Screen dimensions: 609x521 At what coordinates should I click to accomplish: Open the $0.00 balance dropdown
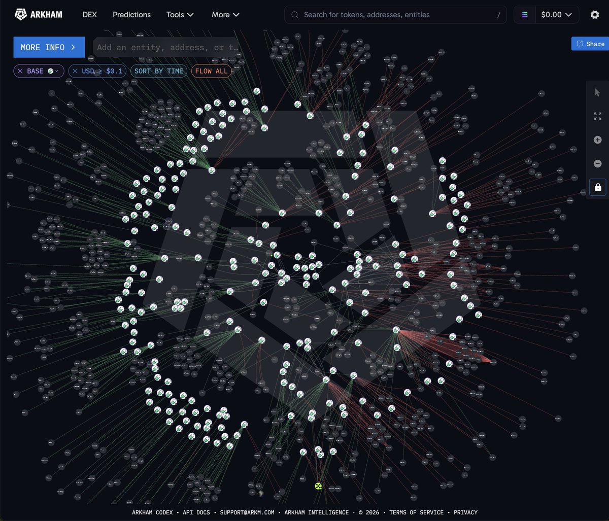556,15
